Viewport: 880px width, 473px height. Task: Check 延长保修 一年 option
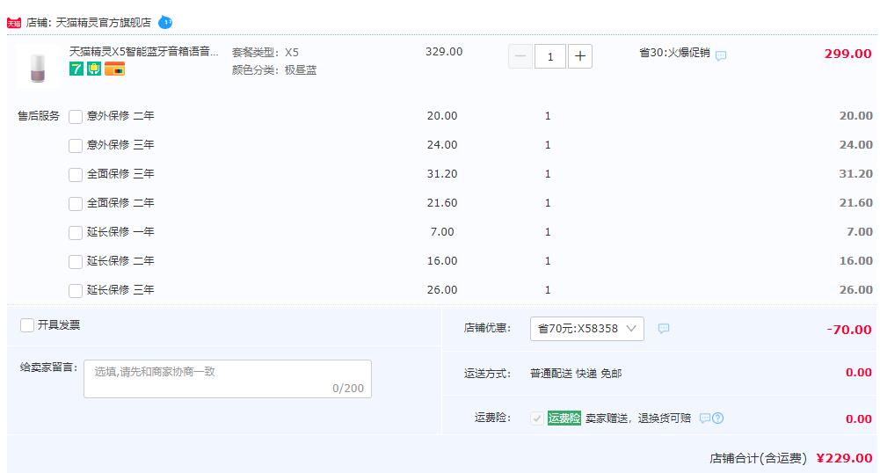(76, 232)
